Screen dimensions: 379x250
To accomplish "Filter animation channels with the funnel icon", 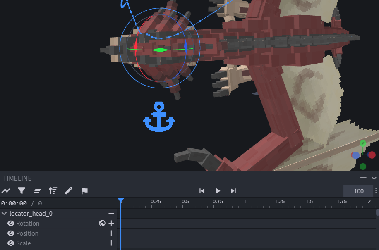I will point(22,190).
